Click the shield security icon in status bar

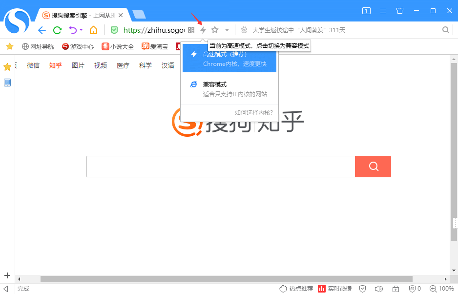[x=363, y=289]
